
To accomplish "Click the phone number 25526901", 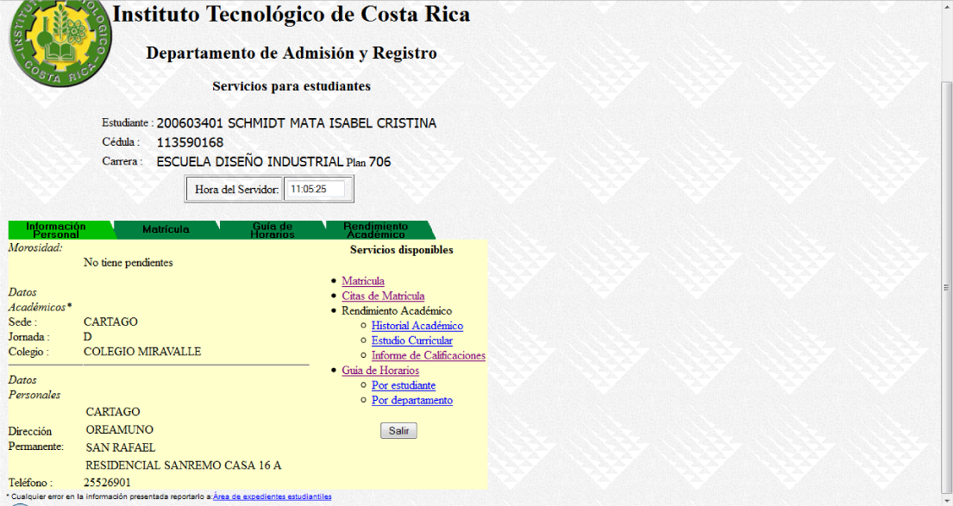I will tap(107, 483).
